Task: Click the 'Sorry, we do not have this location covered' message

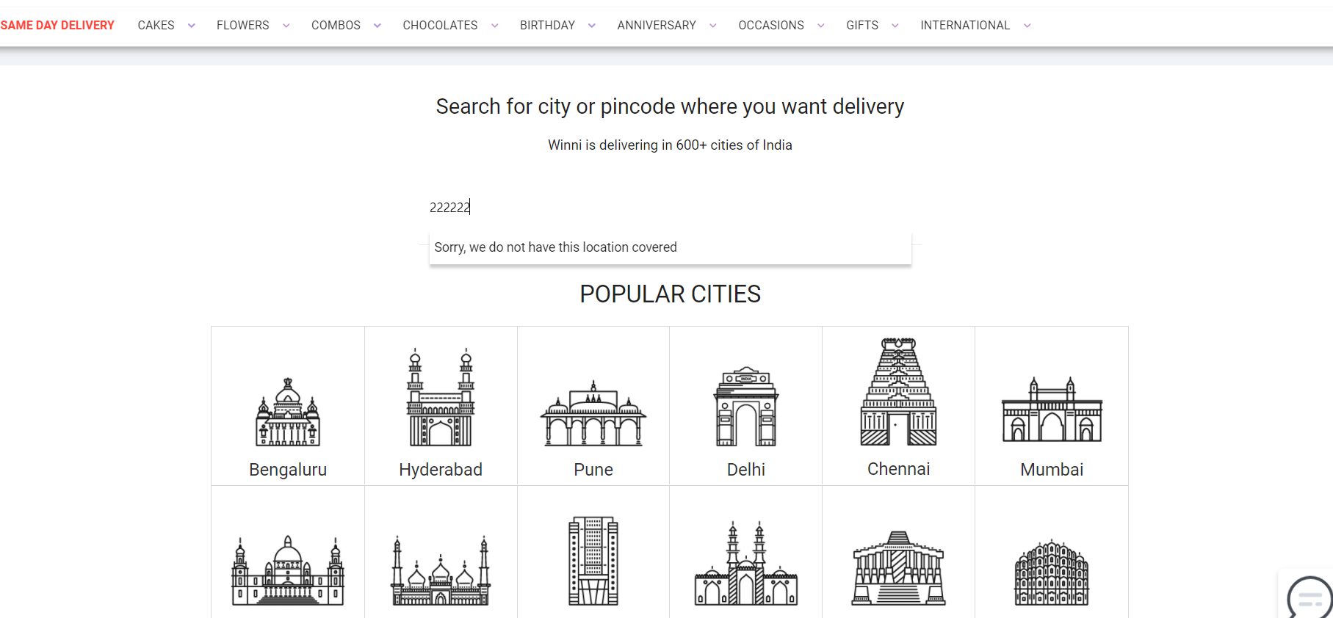Action: tap(556, 247)
